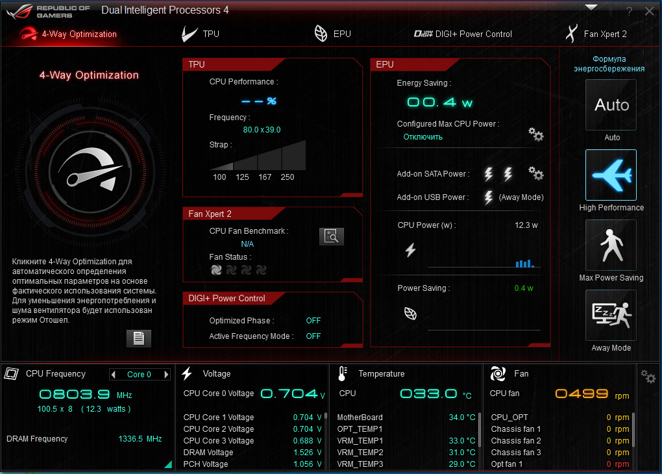
Task: Toggle first Add-on SATA Power lightning icon
Action: point(489,174)
